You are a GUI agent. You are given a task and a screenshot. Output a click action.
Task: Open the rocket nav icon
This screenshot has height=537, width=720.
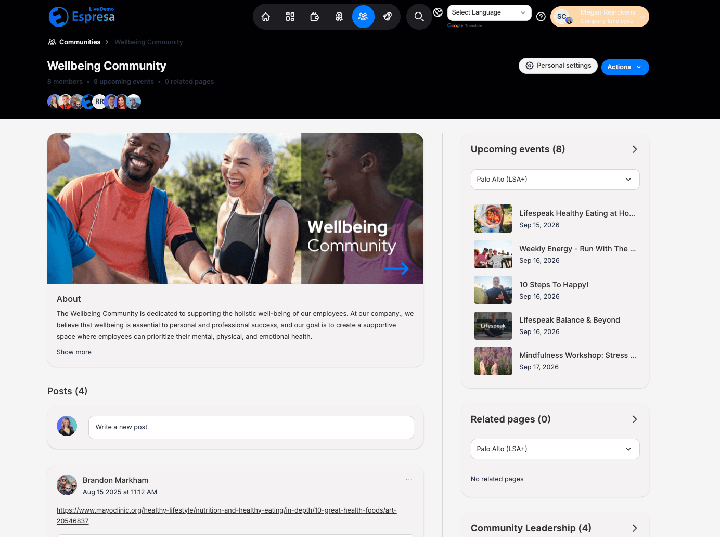(x=388, y=17)
